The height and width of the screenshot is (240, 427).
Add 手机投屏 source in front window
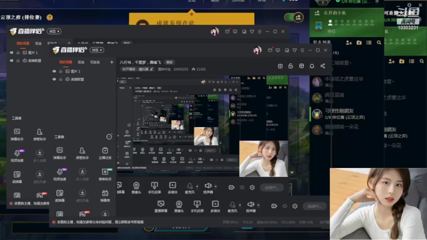pos(197,206)
